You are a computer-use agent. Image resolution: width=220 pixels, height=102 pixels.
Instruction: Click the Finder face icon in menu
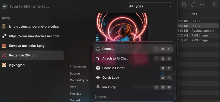pos(98,68)
